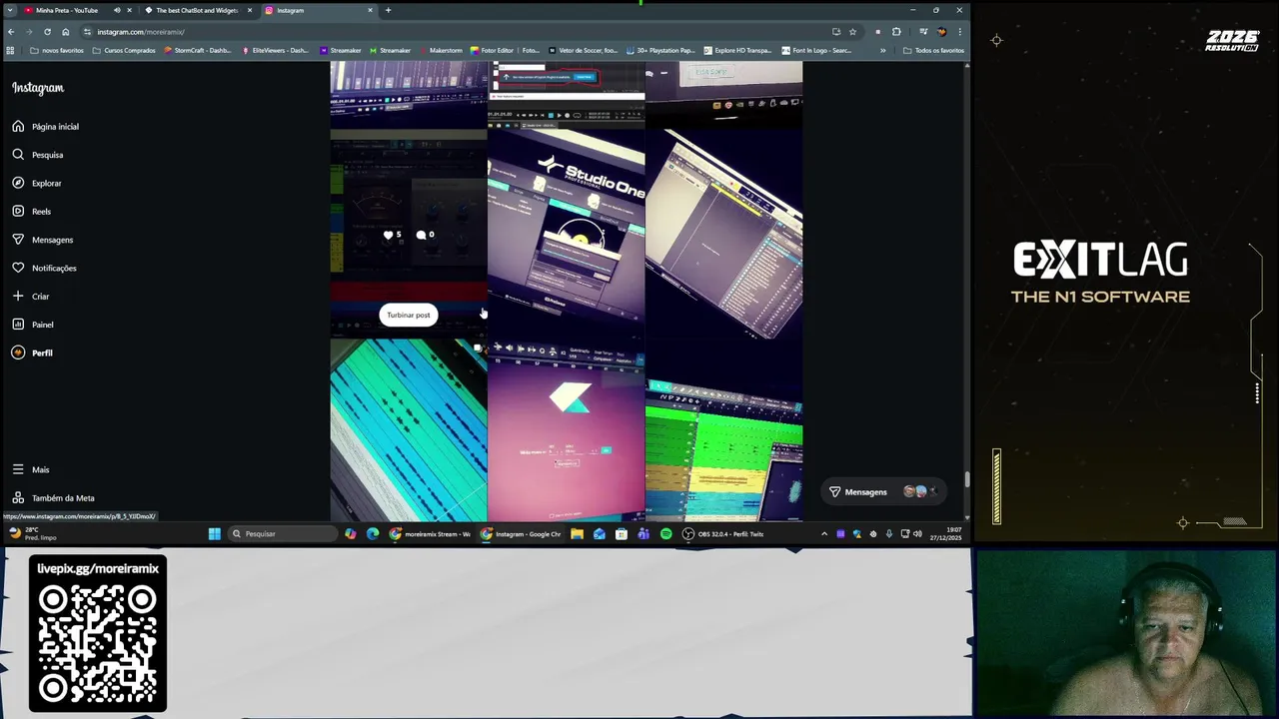Image resolution: width=1279 pixels, height=719 pixels.
Task: Open the novos favoritos bookmark folder
Action: [x=57, y=50]
